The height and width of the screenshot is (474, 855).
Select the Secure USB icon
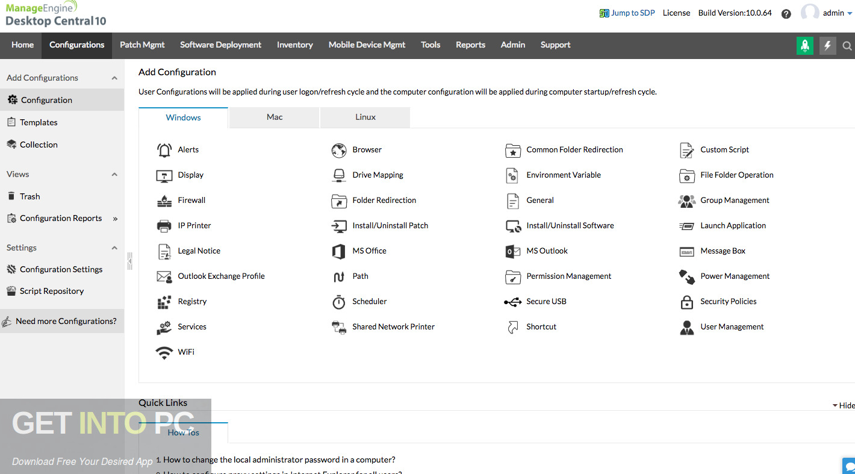coord(512,301)
